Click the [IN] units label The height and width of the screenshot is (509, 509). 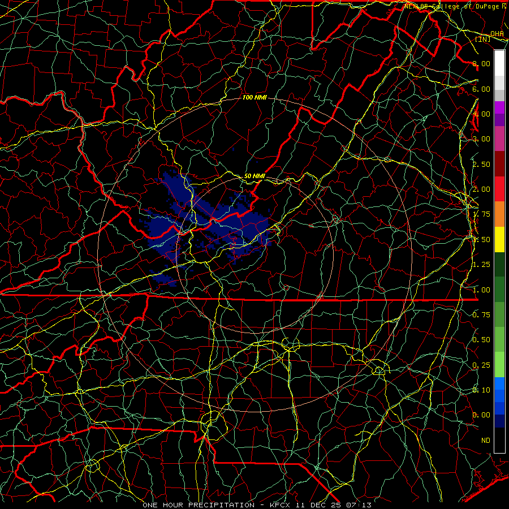coord(483,40)
